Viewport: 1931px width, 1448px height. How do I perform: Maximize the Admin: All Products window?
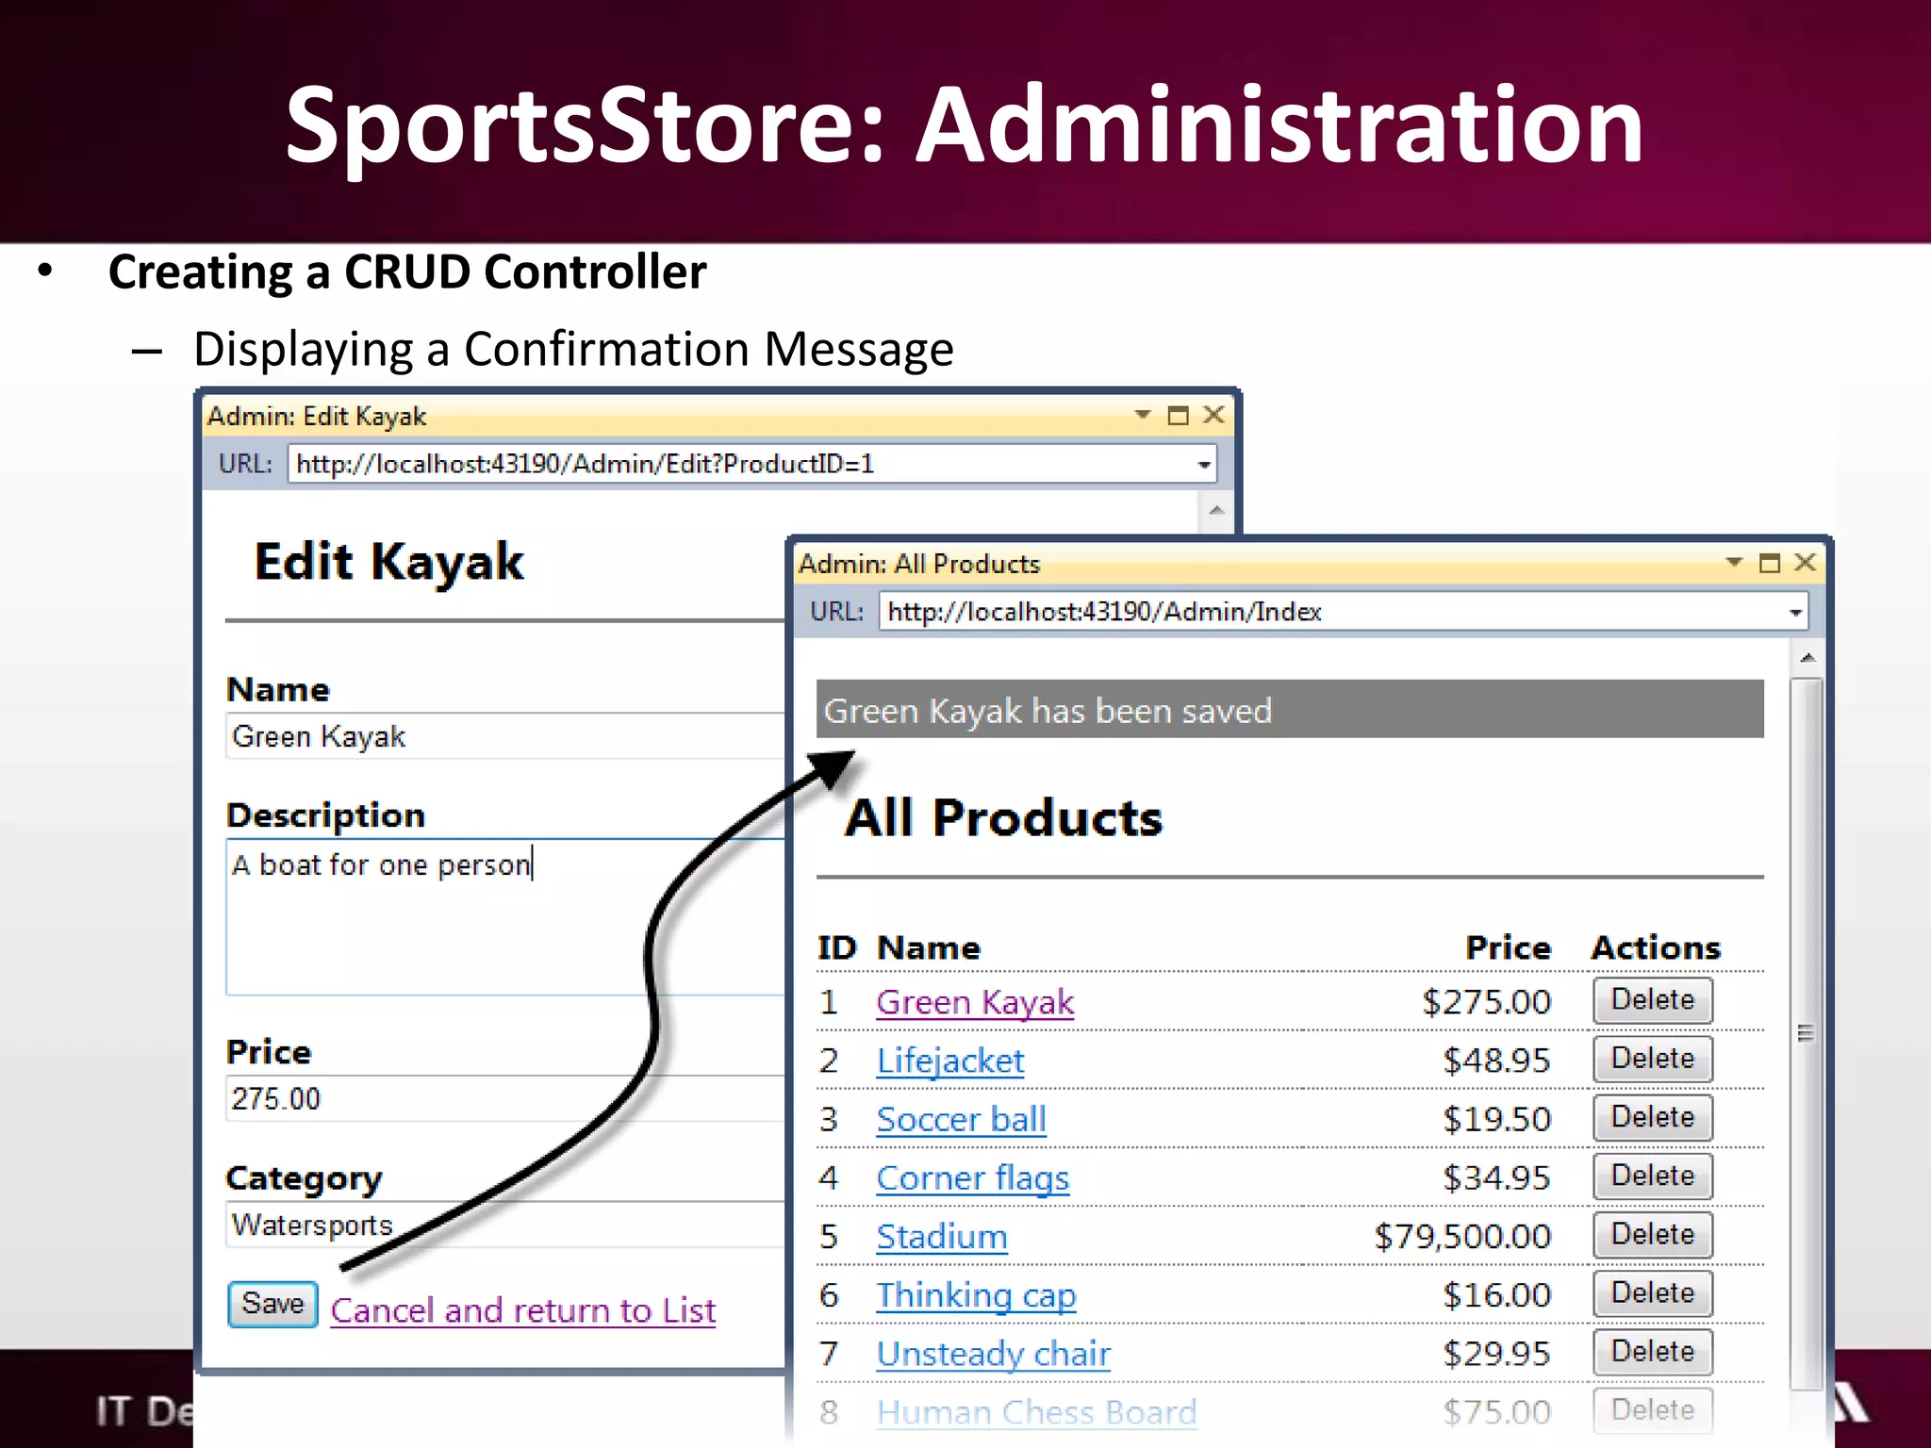coord(1770,563)
